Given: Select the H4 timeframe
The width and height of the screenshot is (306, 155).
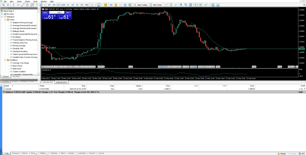Looking at the screenshot, I should (x=73, y=5).
